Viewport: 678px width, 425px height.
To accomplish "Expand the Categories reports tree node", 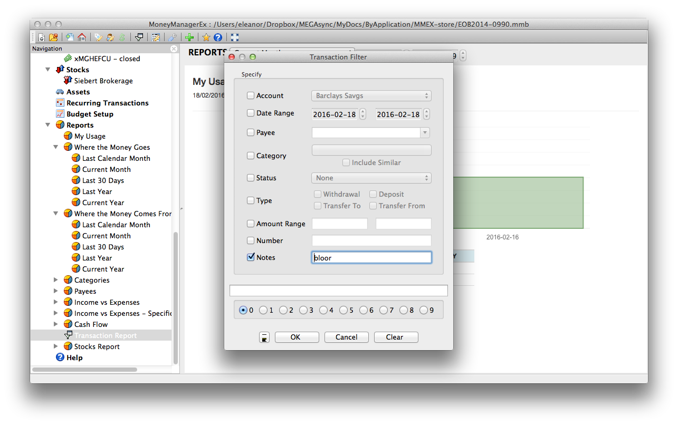I will click(x=56, y=280).
